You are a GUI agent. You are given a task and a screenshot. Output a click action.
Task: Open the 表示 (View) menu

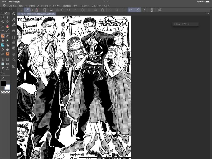click(75, 6)
